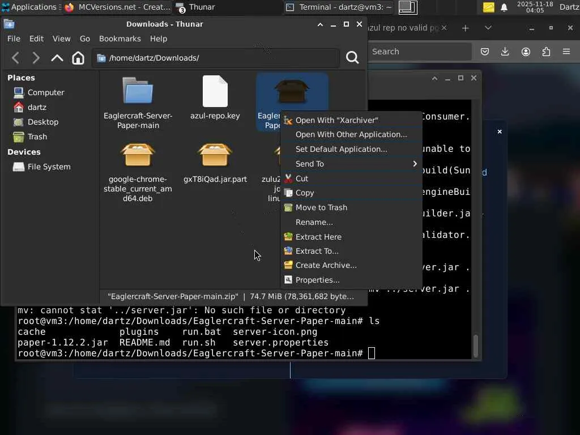Open Firefox account icon

pos(526,52)
